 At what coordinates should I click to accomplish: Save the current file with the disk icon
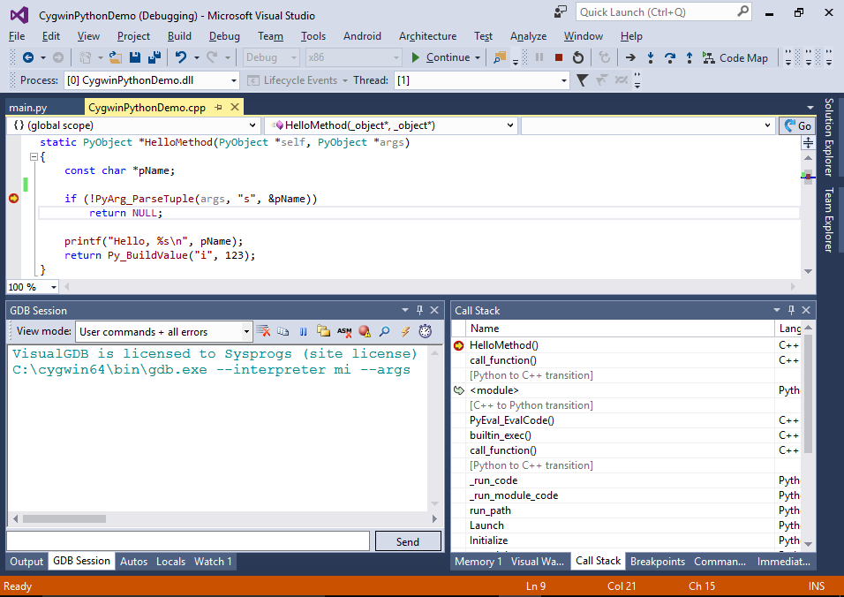135,57
